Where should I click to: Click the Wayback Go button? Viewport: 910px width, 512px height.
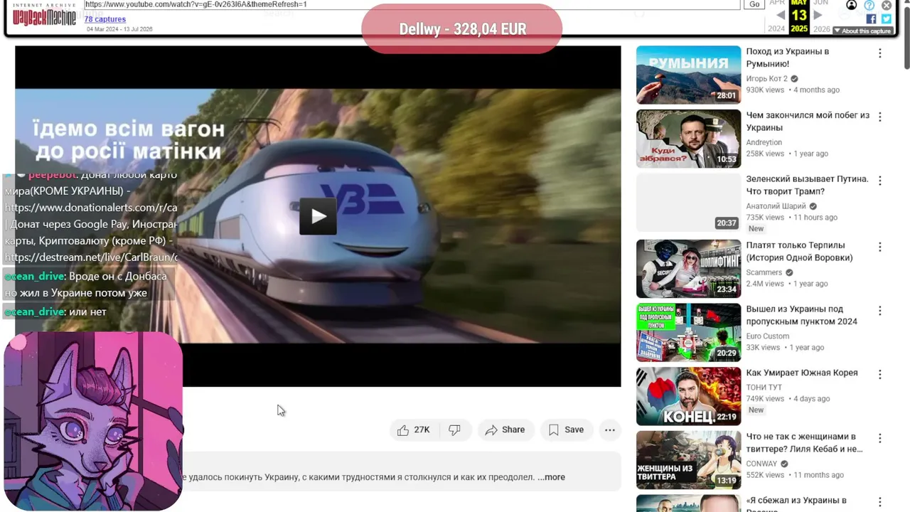pyautogui.click(x=754, y=4)
